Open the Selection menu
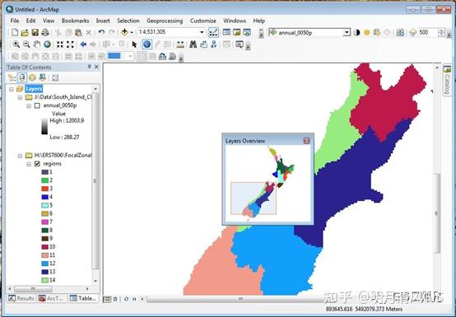456x317 pixels. tap(128, 21)
